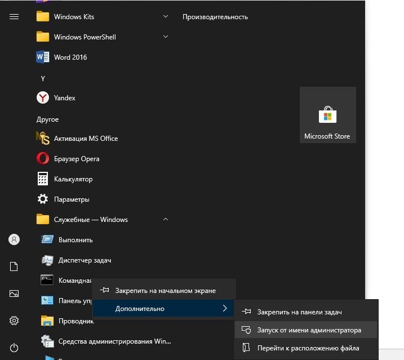
Task: Click the Windows Kits label
Action: (x=74, y=17)
